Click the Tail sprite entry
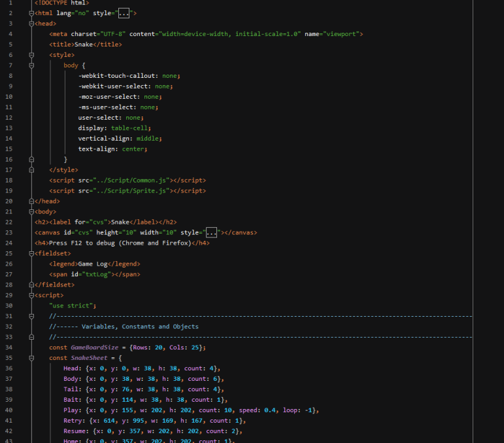Viewport: 504px width, 443px height. point(144,389)
